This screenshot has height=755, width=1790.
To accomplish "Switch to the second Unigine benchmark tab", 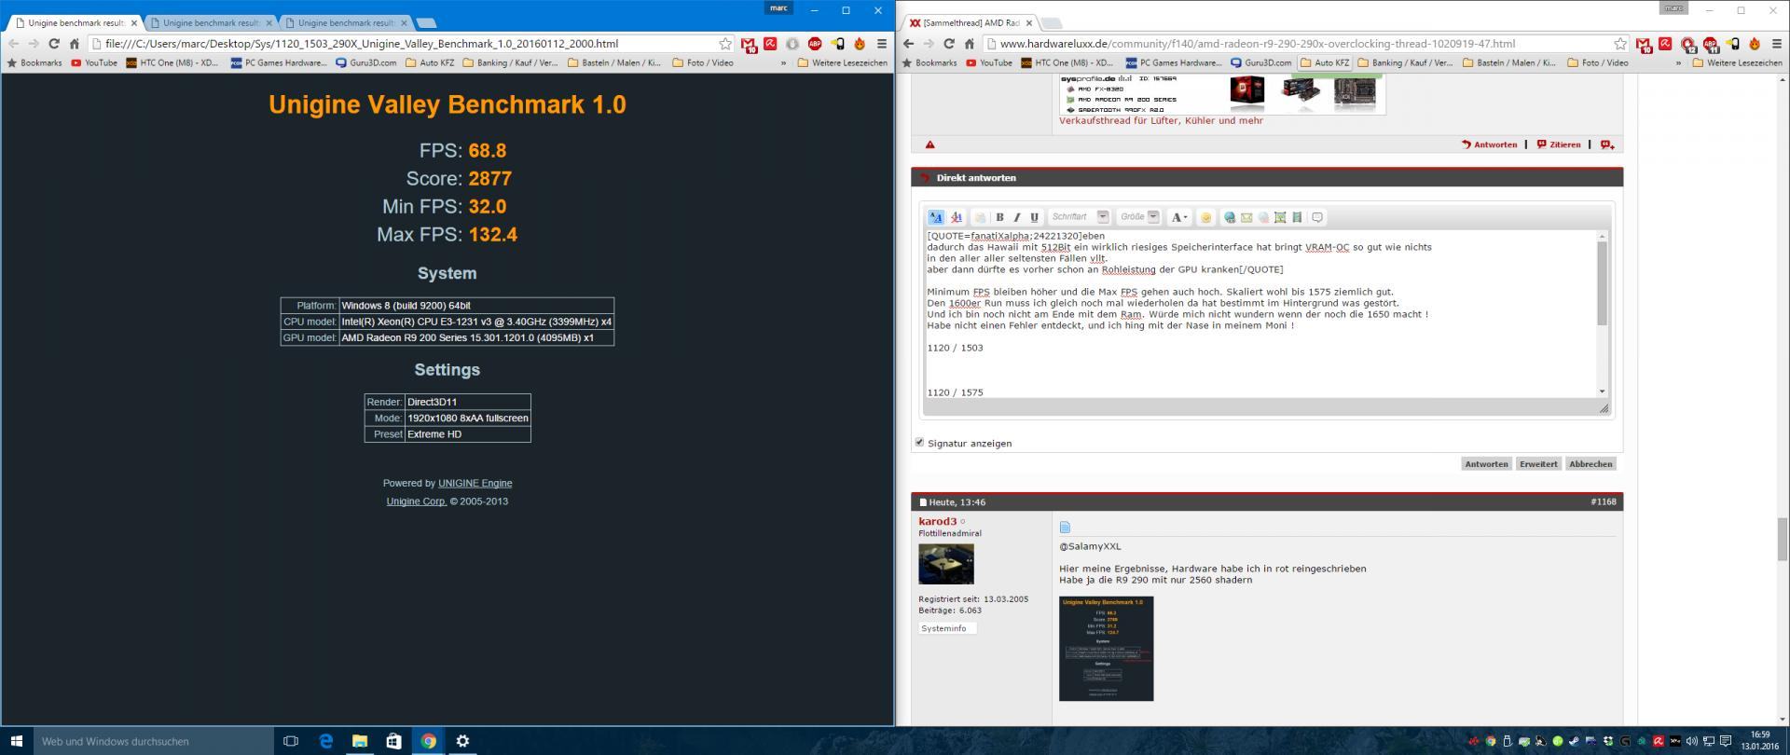I will (x=211, y=22).
